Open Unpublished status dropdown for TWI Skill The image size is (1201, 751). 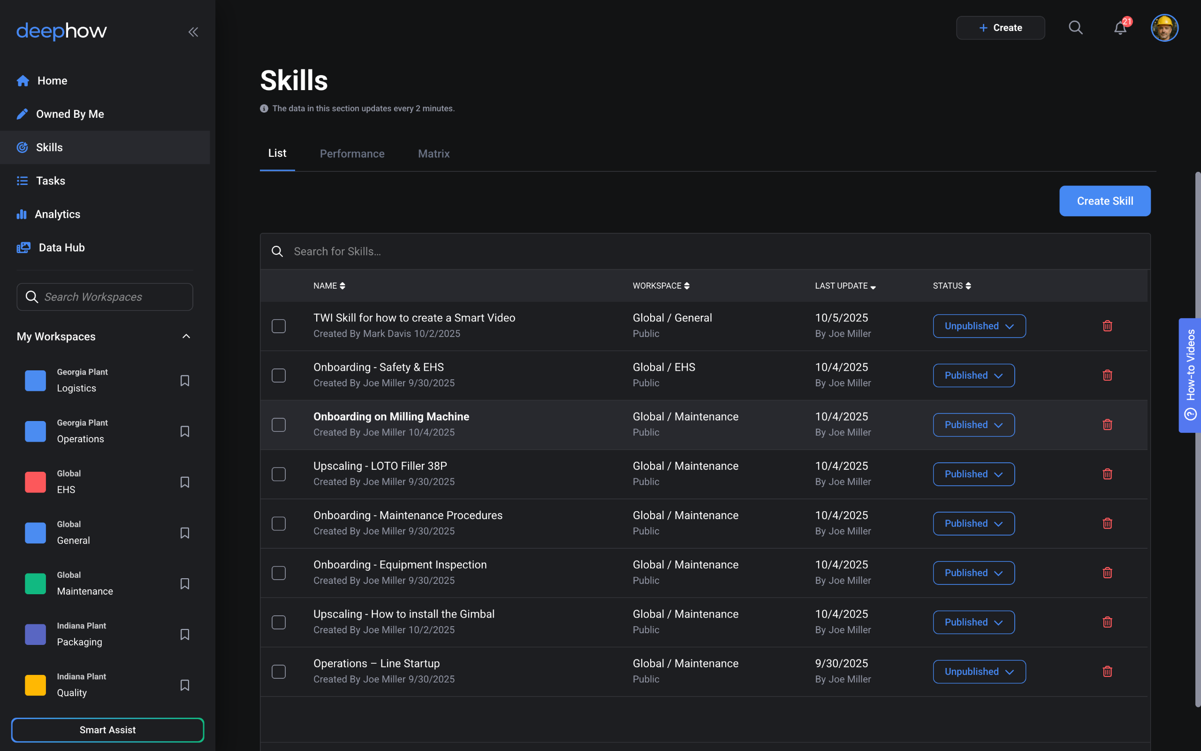[x=979, y=326]
